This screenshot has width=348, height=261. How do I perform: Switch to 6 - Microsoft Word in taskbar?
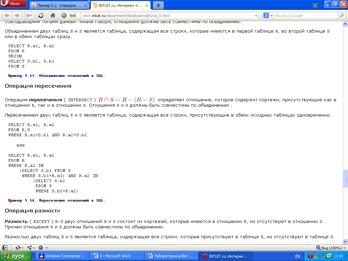pos(117,256)
